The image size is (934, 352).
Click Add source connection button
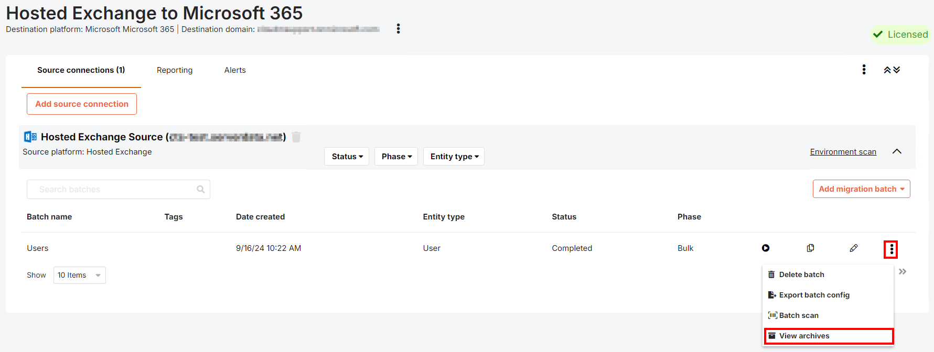coord(82,104)
